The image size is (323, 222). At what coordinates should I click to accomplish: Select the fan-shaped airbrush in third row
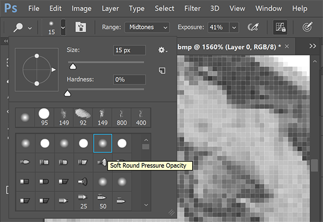coord(83,182)
